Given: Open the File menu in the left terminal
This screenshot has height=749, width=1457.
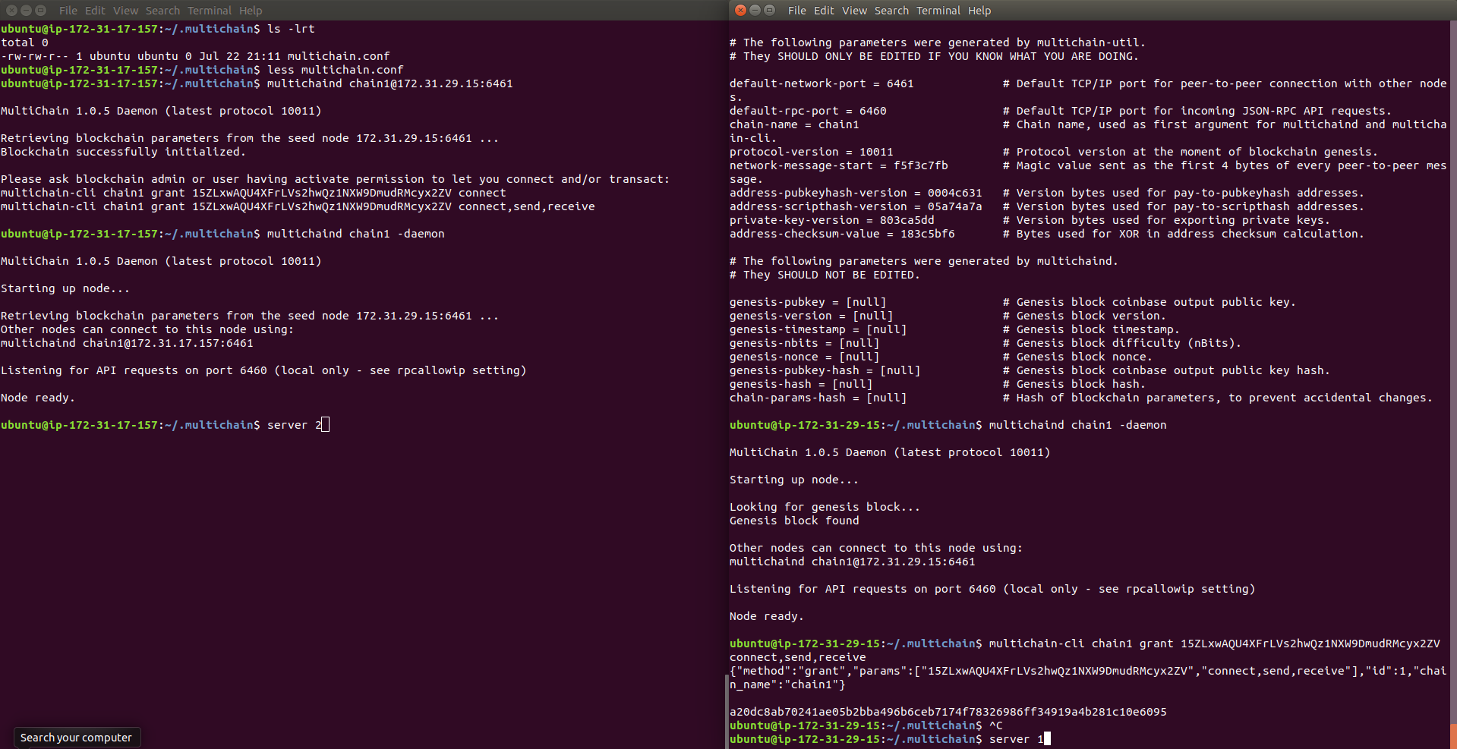Looking at the screenshot, I should [x=68, y=11].
